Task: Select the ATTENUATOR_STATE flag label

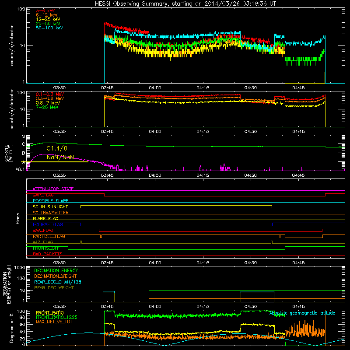Action: click(53, 189)
